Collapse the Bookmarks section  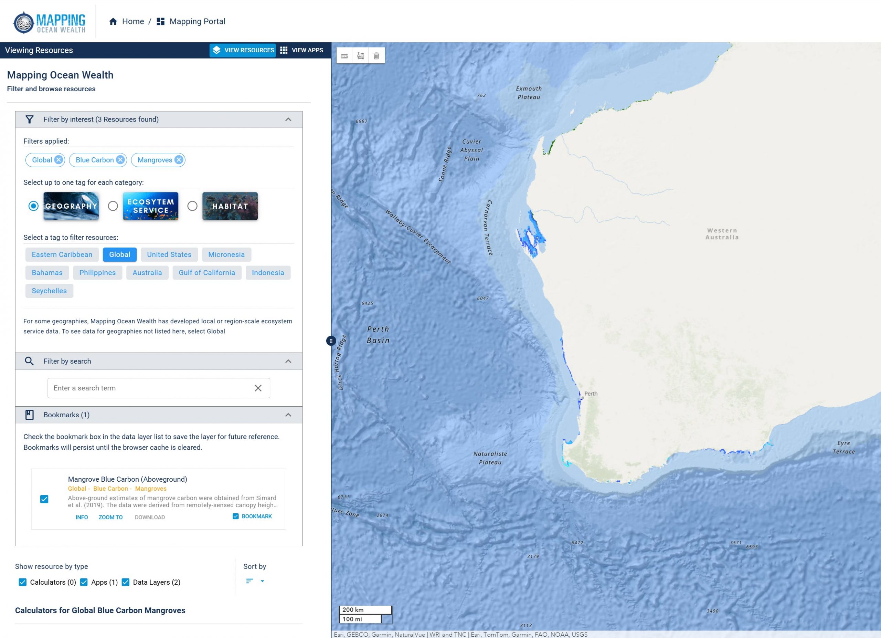coord(288,415)
